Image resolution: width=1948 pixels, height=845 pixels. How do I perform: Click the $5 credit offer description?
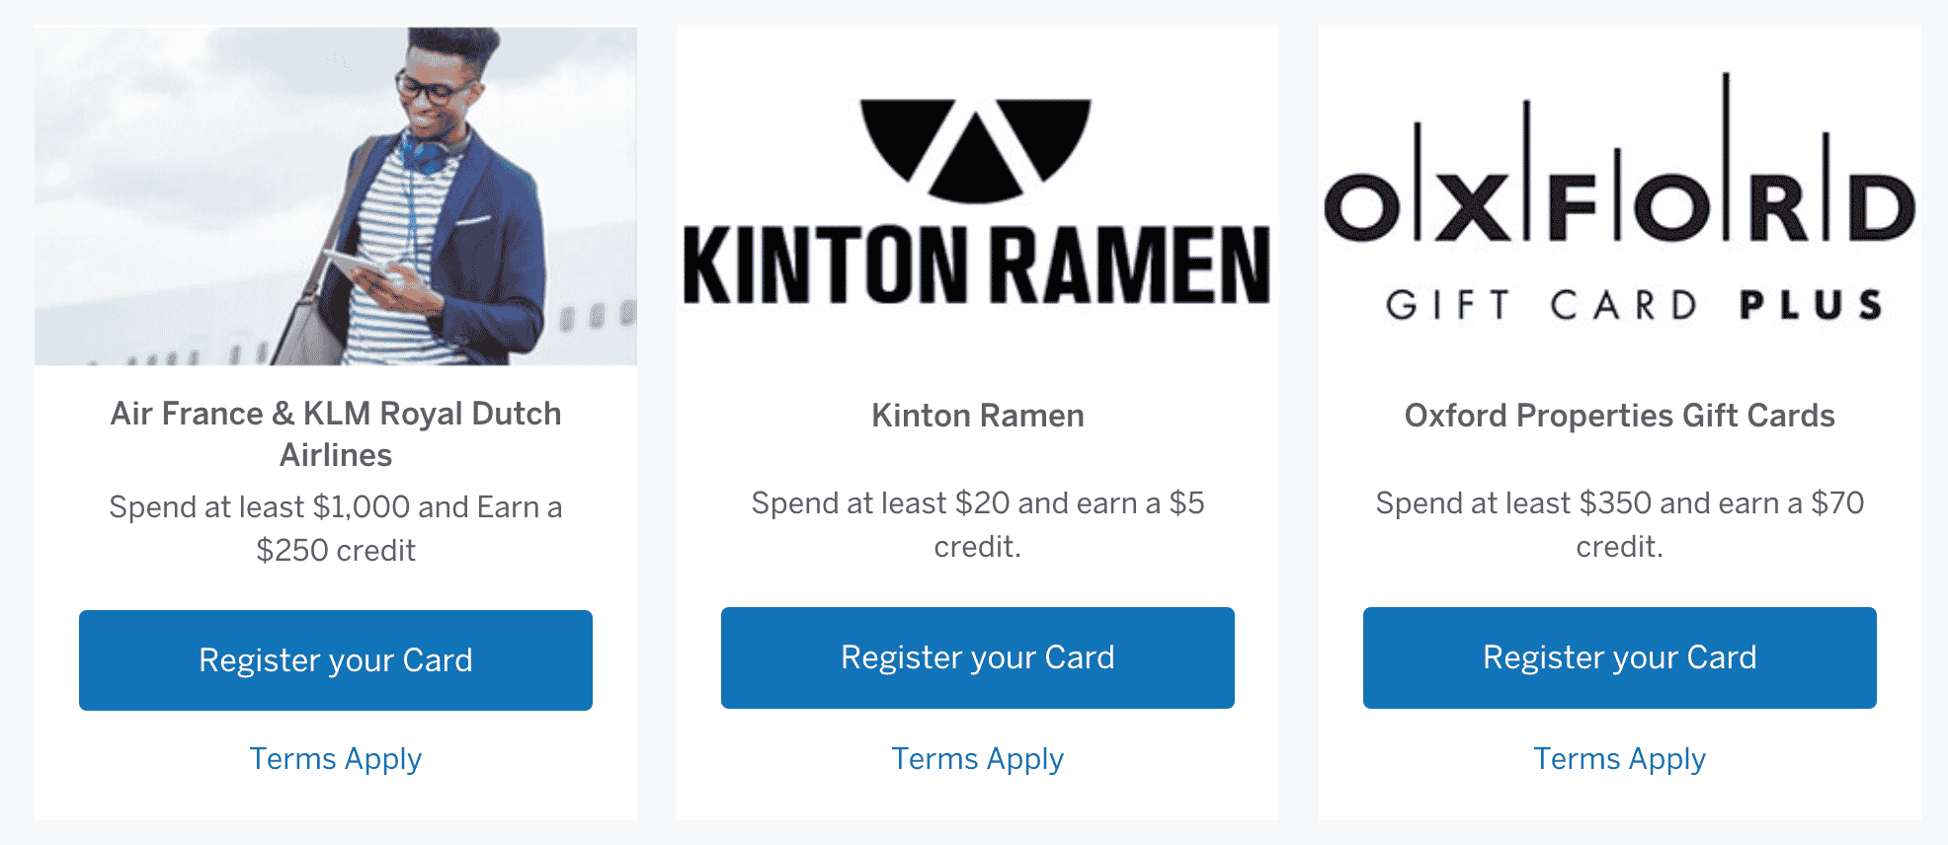pos(977,524)
